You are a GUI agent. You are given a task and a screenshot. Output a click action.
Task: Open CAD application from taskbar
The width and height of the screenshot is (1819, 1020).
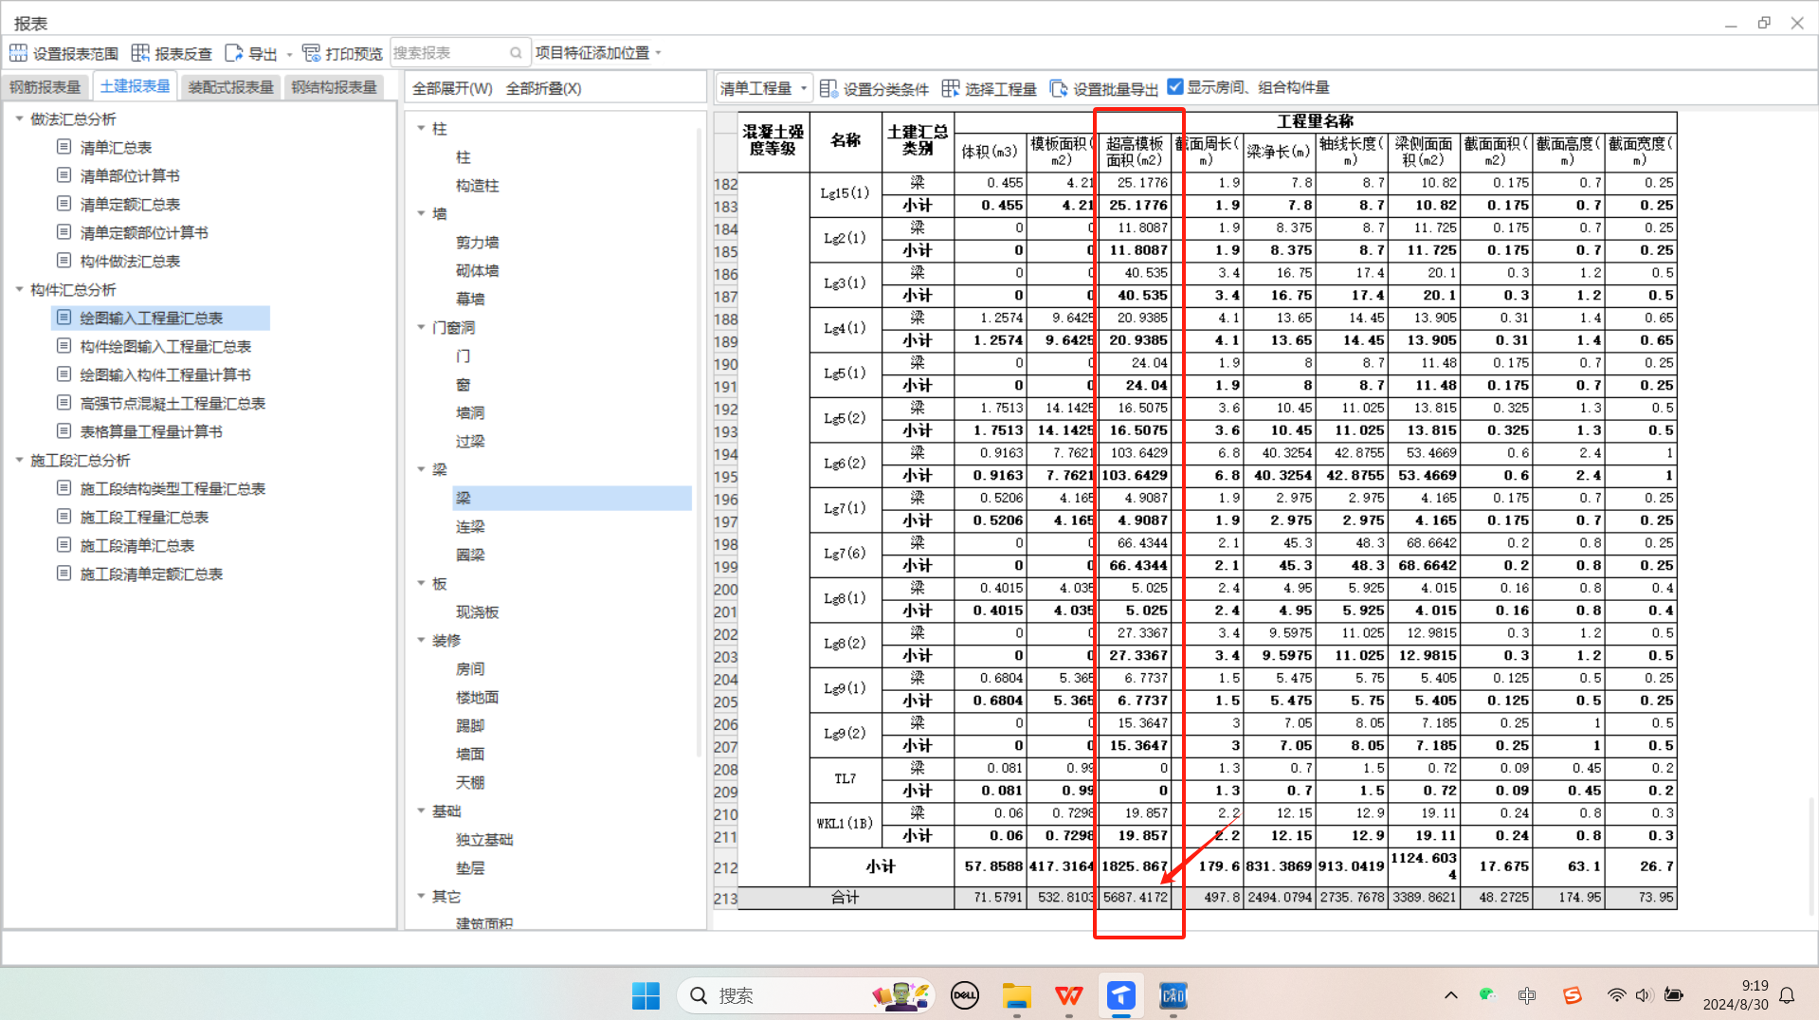click(x=1173, y=995)
